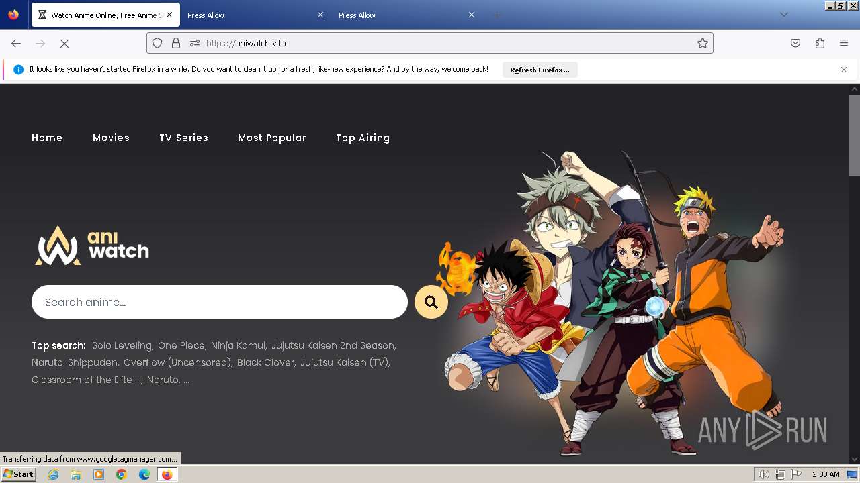Open the TV Series nav link
This screenshot has height=483, width=860.
[183, 138]
